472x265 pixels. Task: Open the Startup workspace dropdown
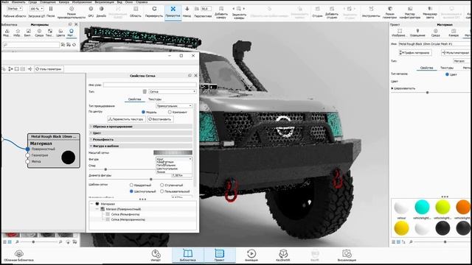coord(14,9)
